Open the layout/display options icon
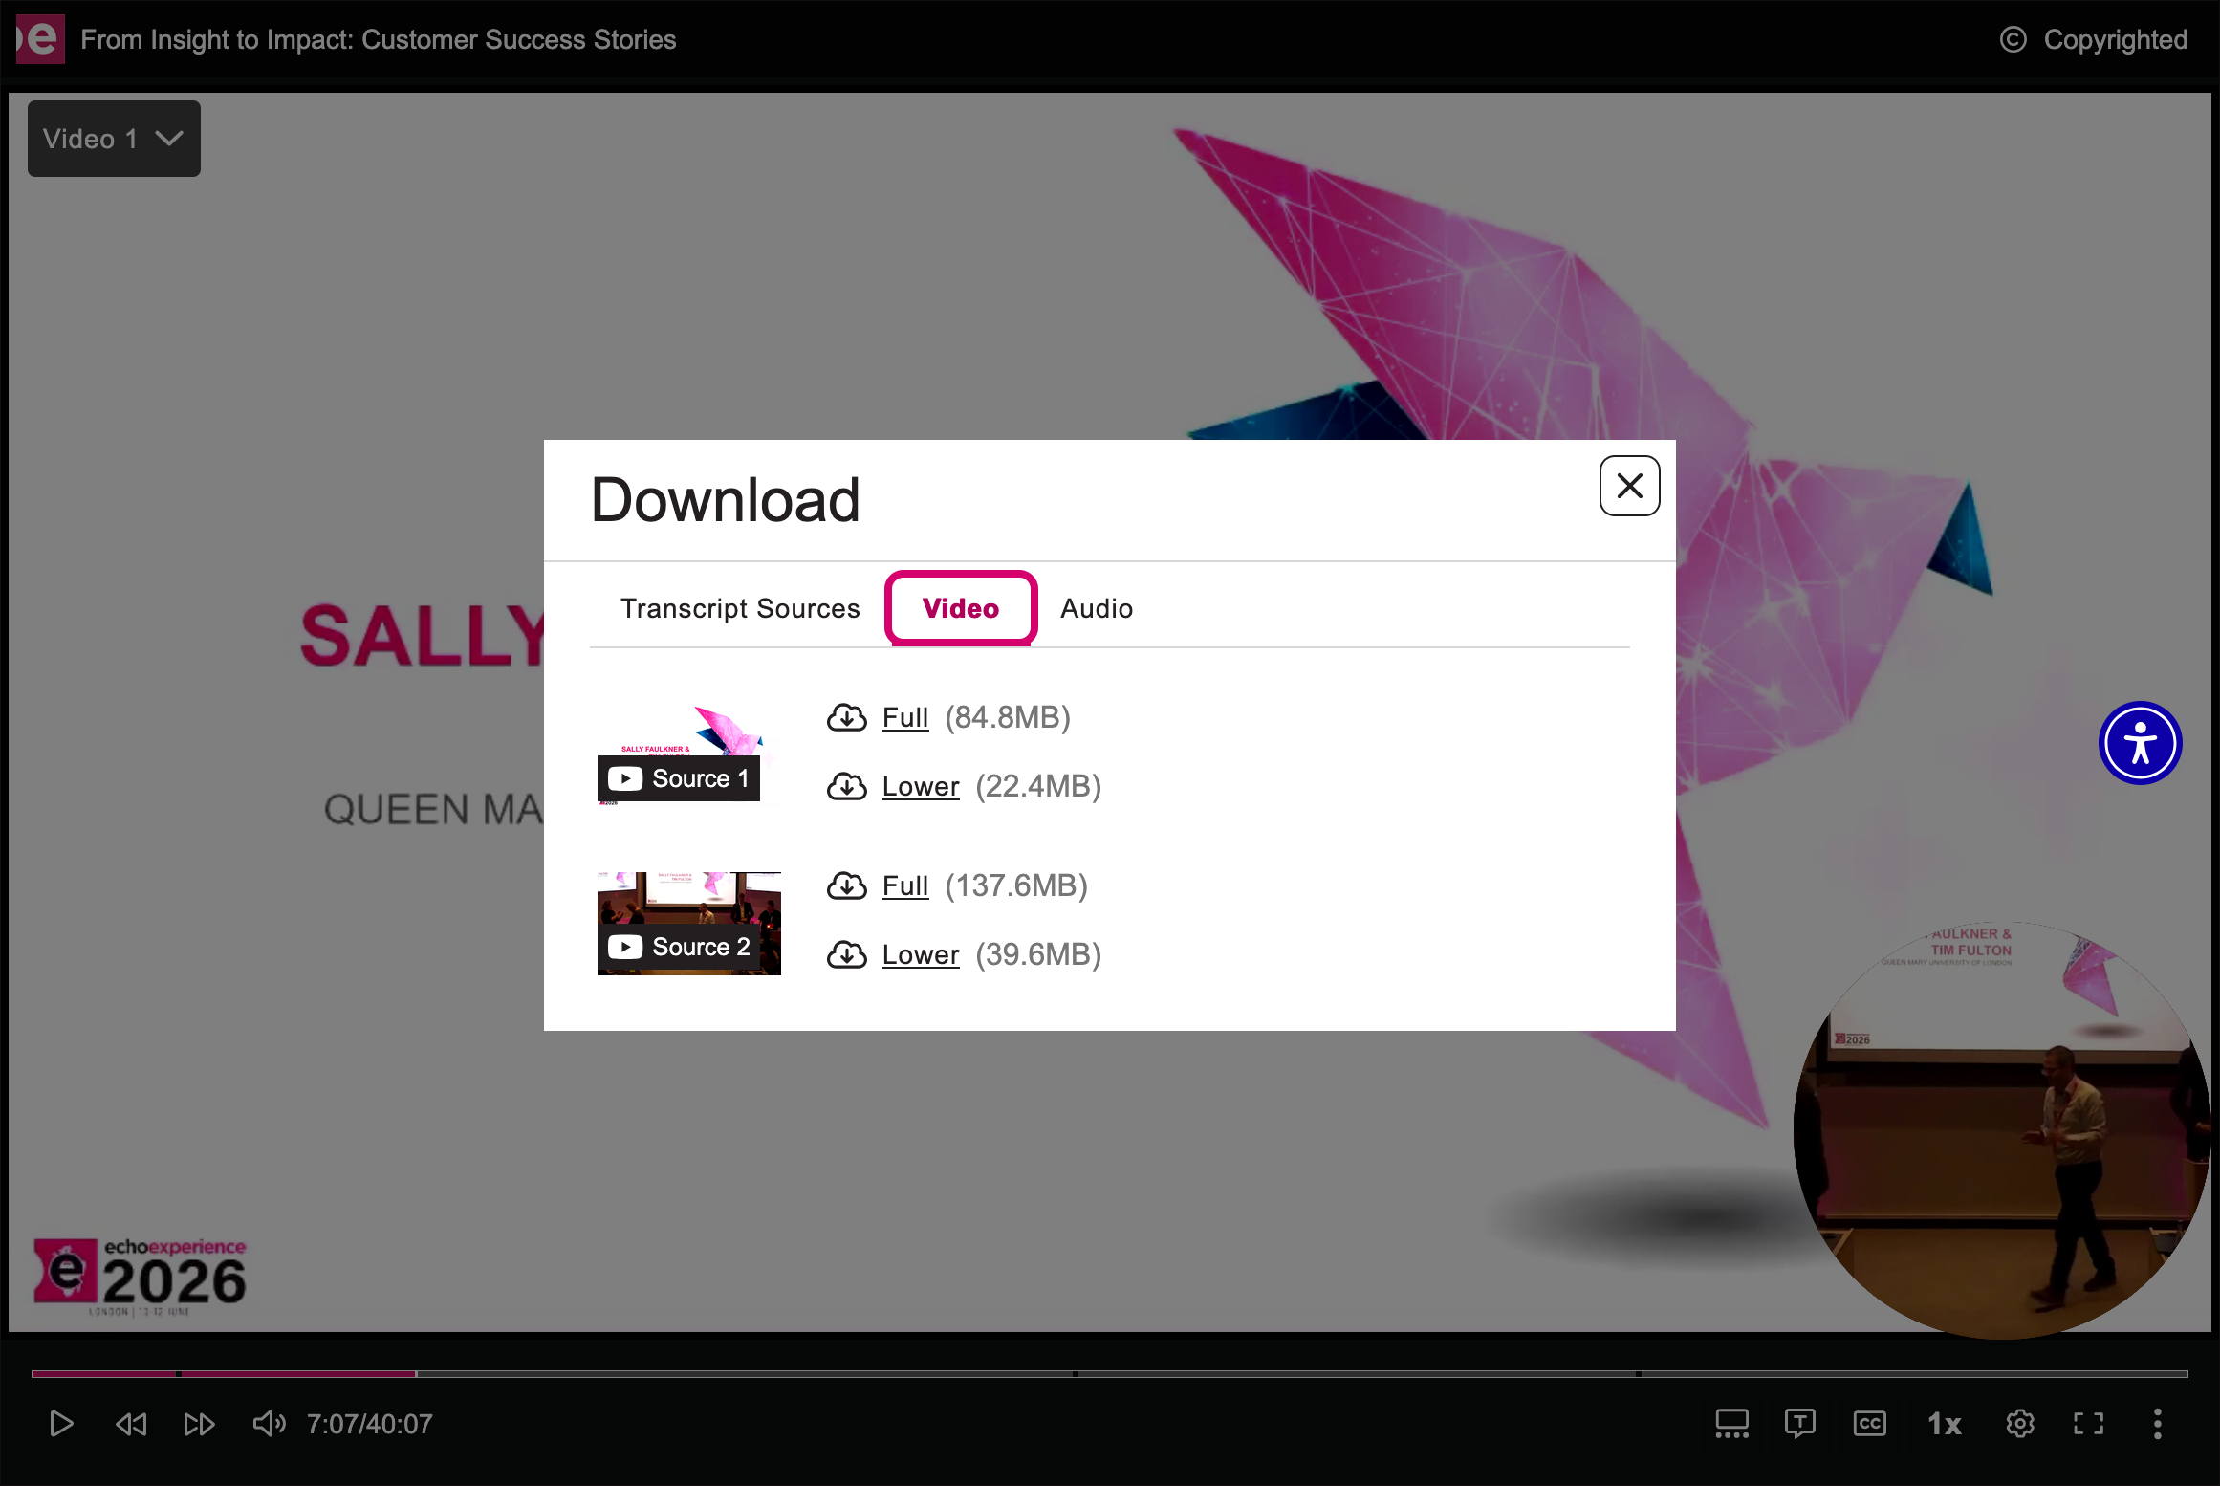This screenshot has height=1486, width=2220. [1731, 1424]
